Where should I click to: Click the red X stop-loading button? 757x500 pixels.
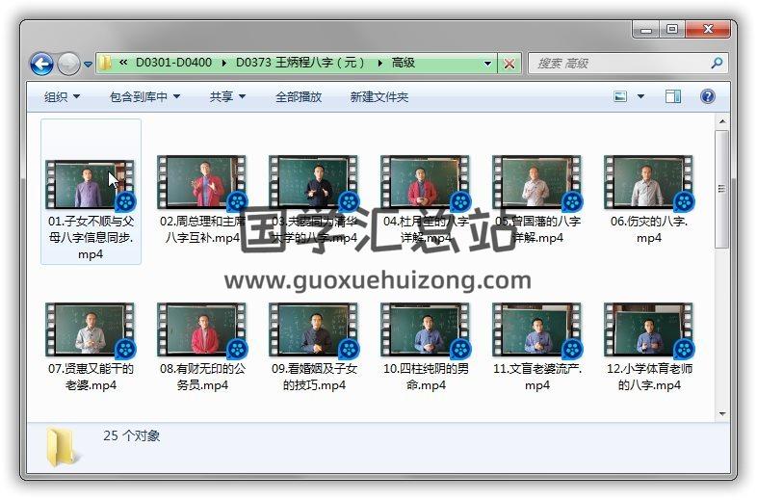[x=509, y=64]
